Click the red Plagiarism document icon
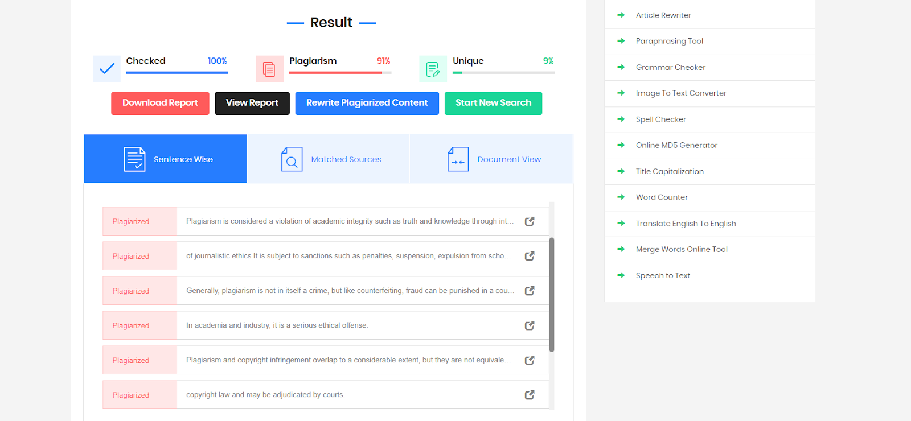 tap(270, 69)
